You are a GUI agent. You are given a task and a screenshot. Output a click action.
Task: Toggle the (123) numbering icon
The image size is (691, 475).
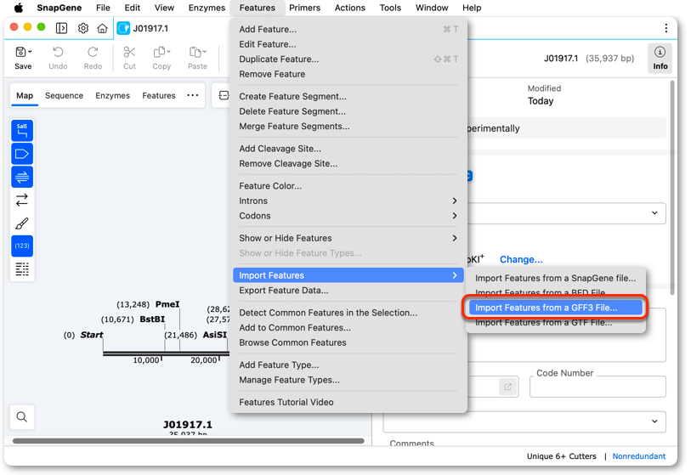coord(22,246)
